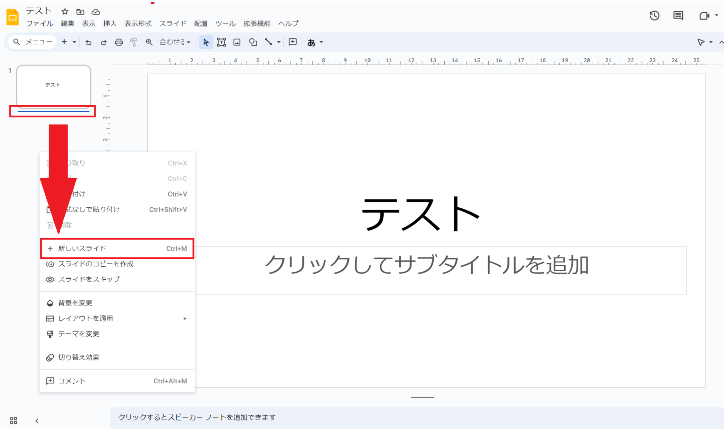724x429 pixels.
Task: Click the redo arrow icon
Action: 104,42
